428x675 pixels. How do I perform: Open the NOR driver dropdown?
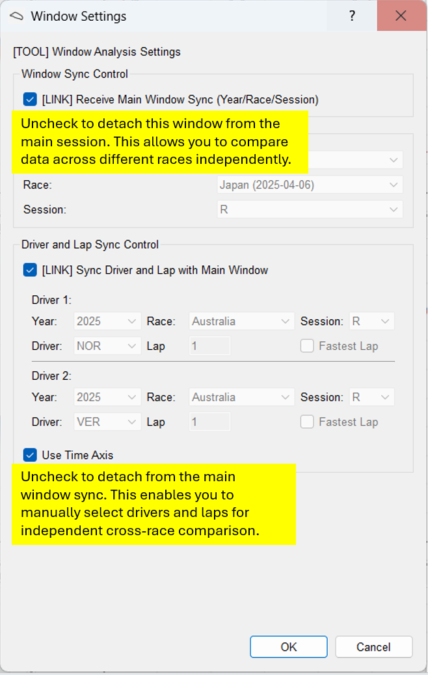pos(107,346)
